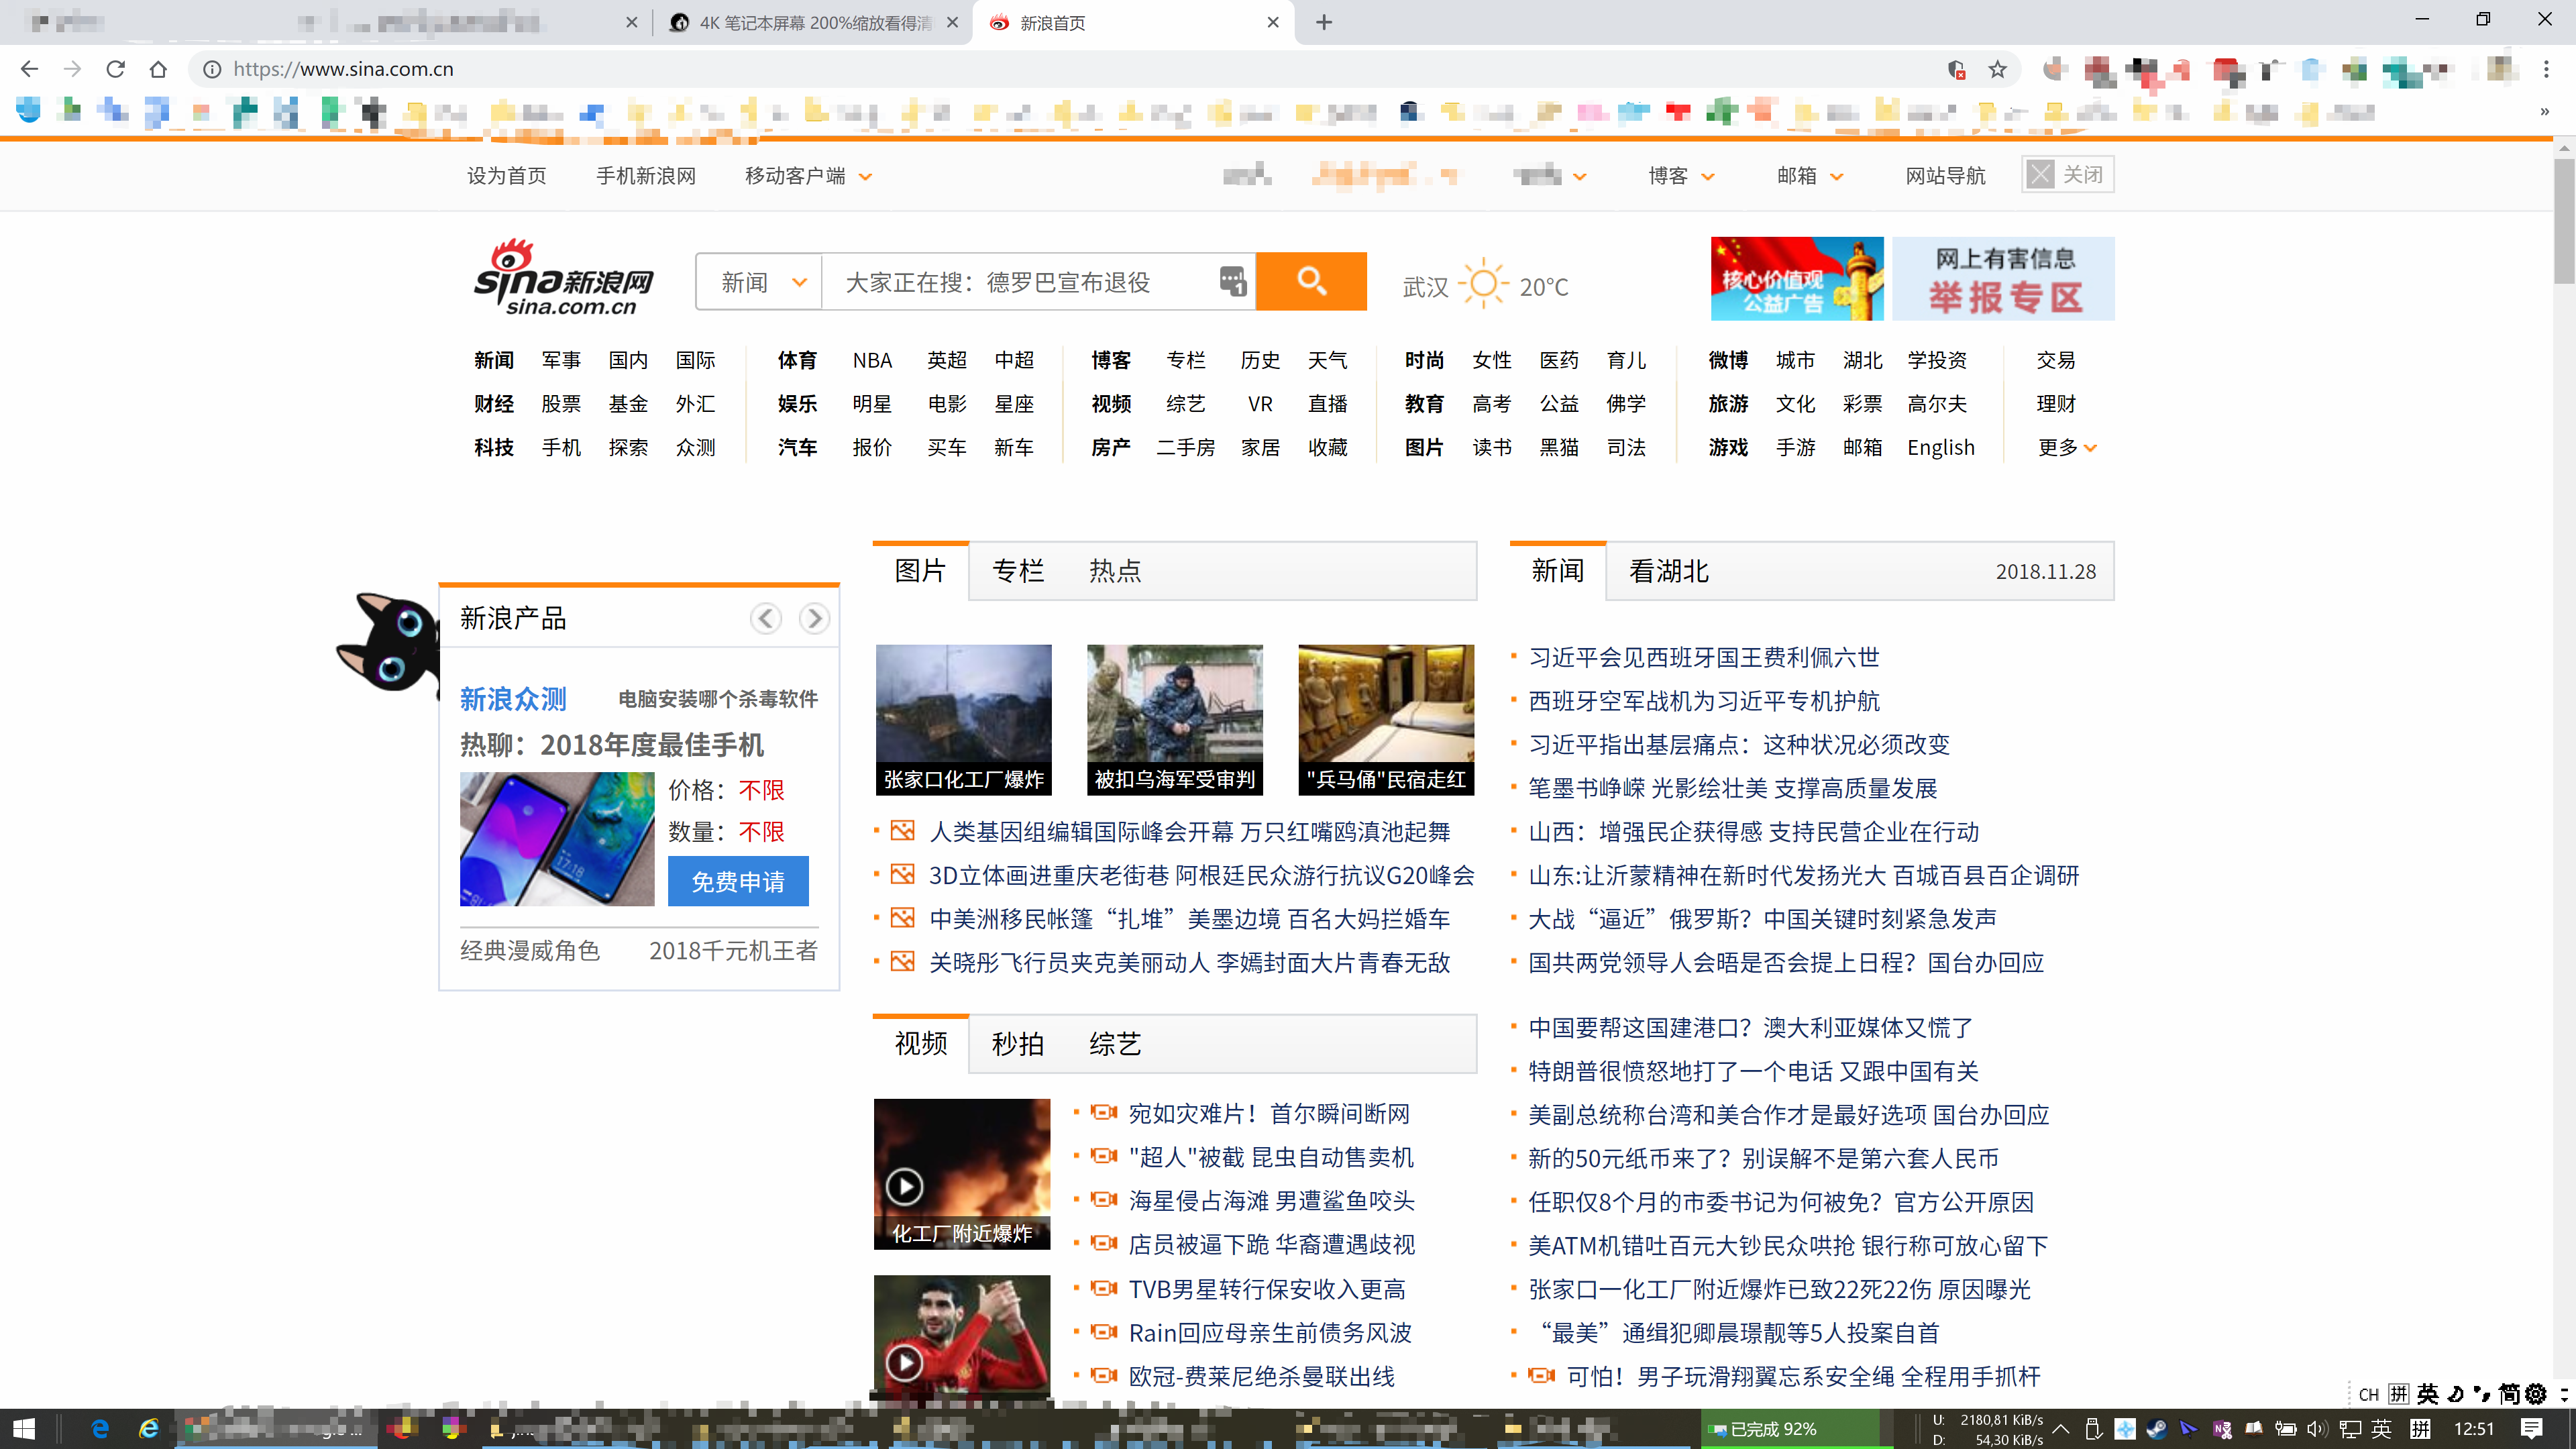
Task: Open 手机新浪网 link
Action: click(x=646, y=176)
